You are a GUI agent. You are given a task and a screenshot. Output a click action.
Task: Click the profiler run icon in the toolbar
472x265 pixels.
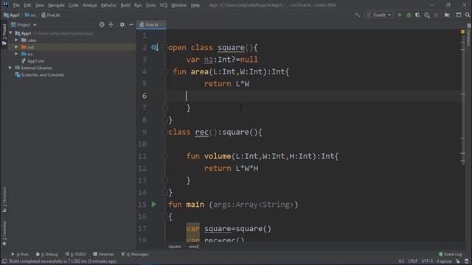(427, 15)
